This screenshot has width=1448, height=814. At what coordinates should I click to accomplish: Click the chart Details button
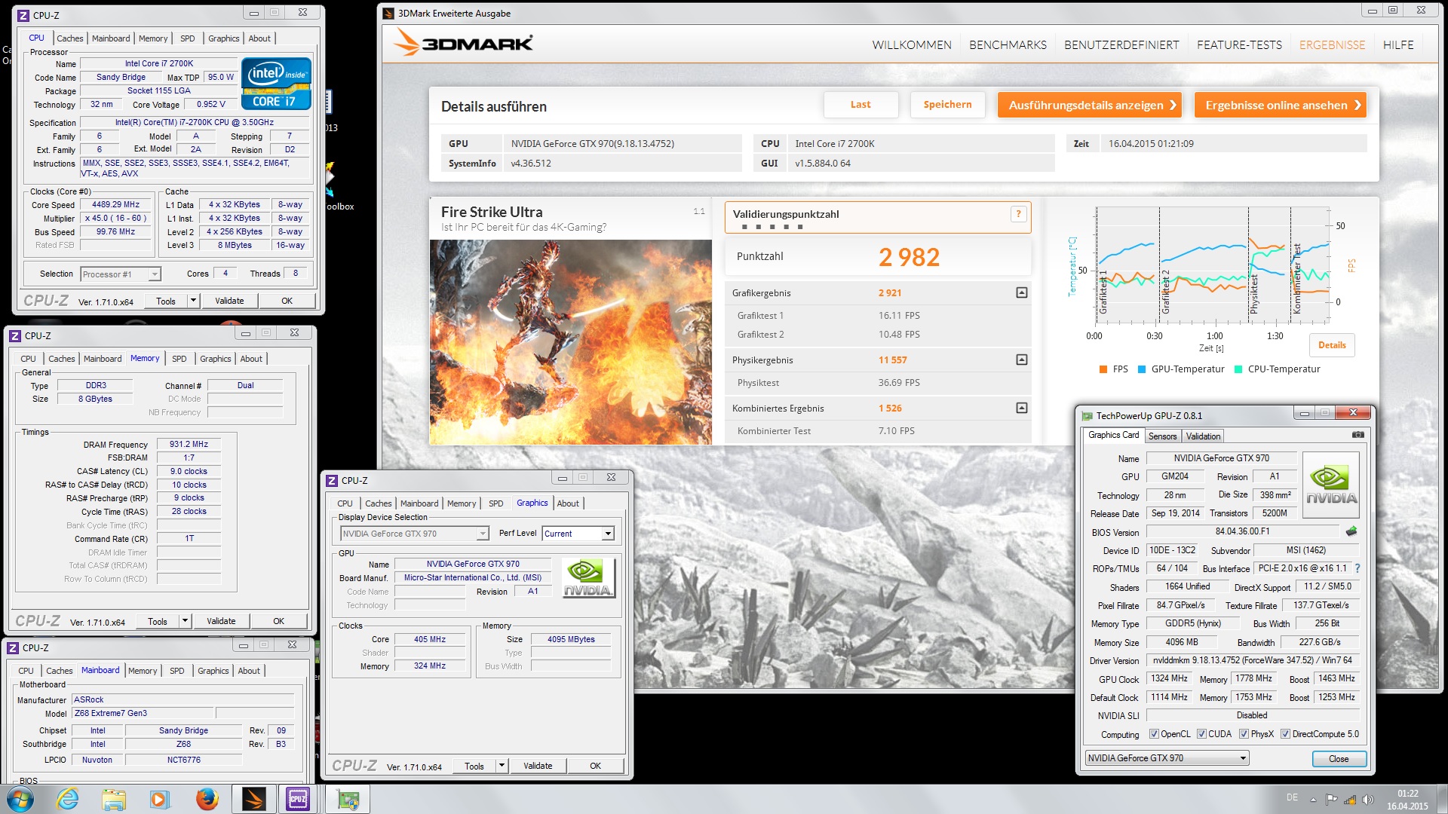[x=1332, y=345]
